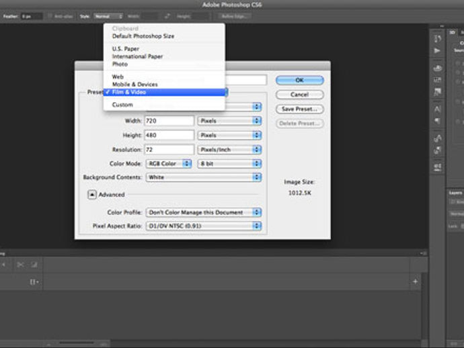This screenshot has height=348, width=464.
Task: Open the Width units dropdown showing Pixels
Action: [229, 121]
